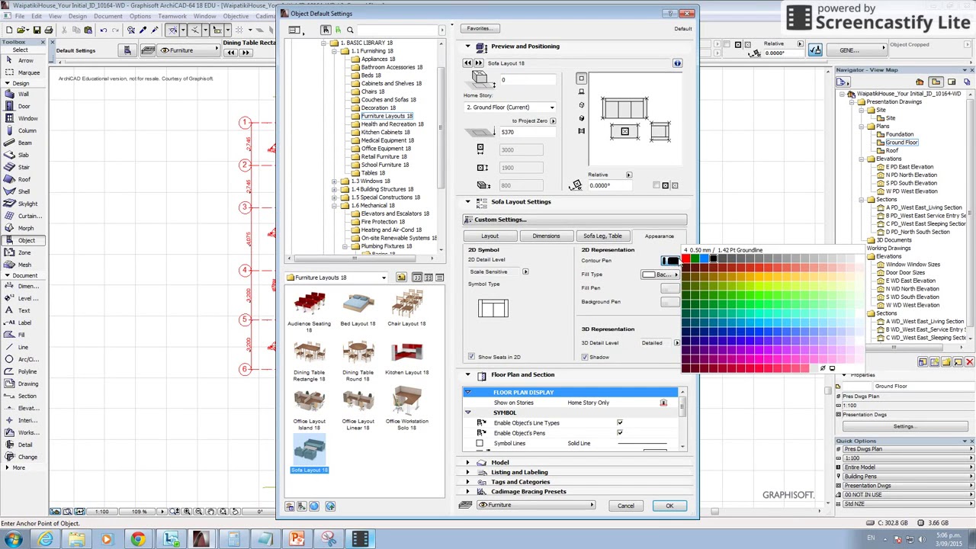
Task: Select the Polyline tool in Toolbox
Action: click(23, 371)
